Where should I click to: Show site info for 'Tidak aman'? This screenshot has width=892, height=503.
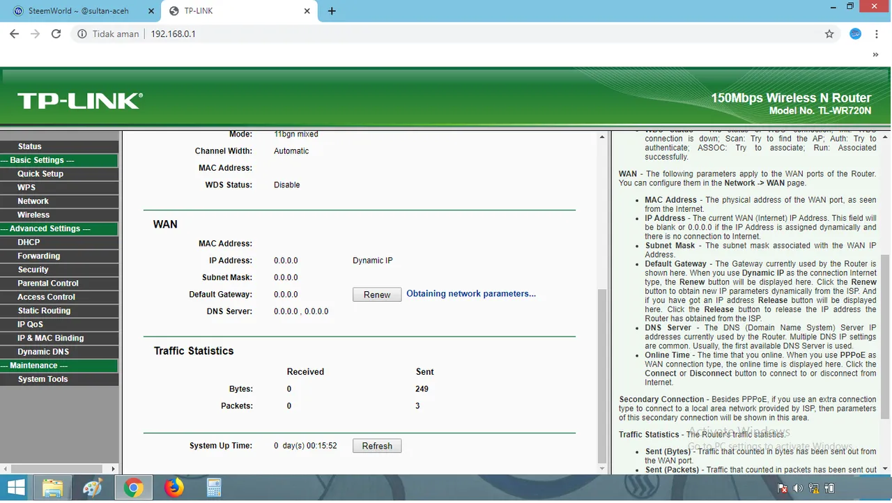108,33
